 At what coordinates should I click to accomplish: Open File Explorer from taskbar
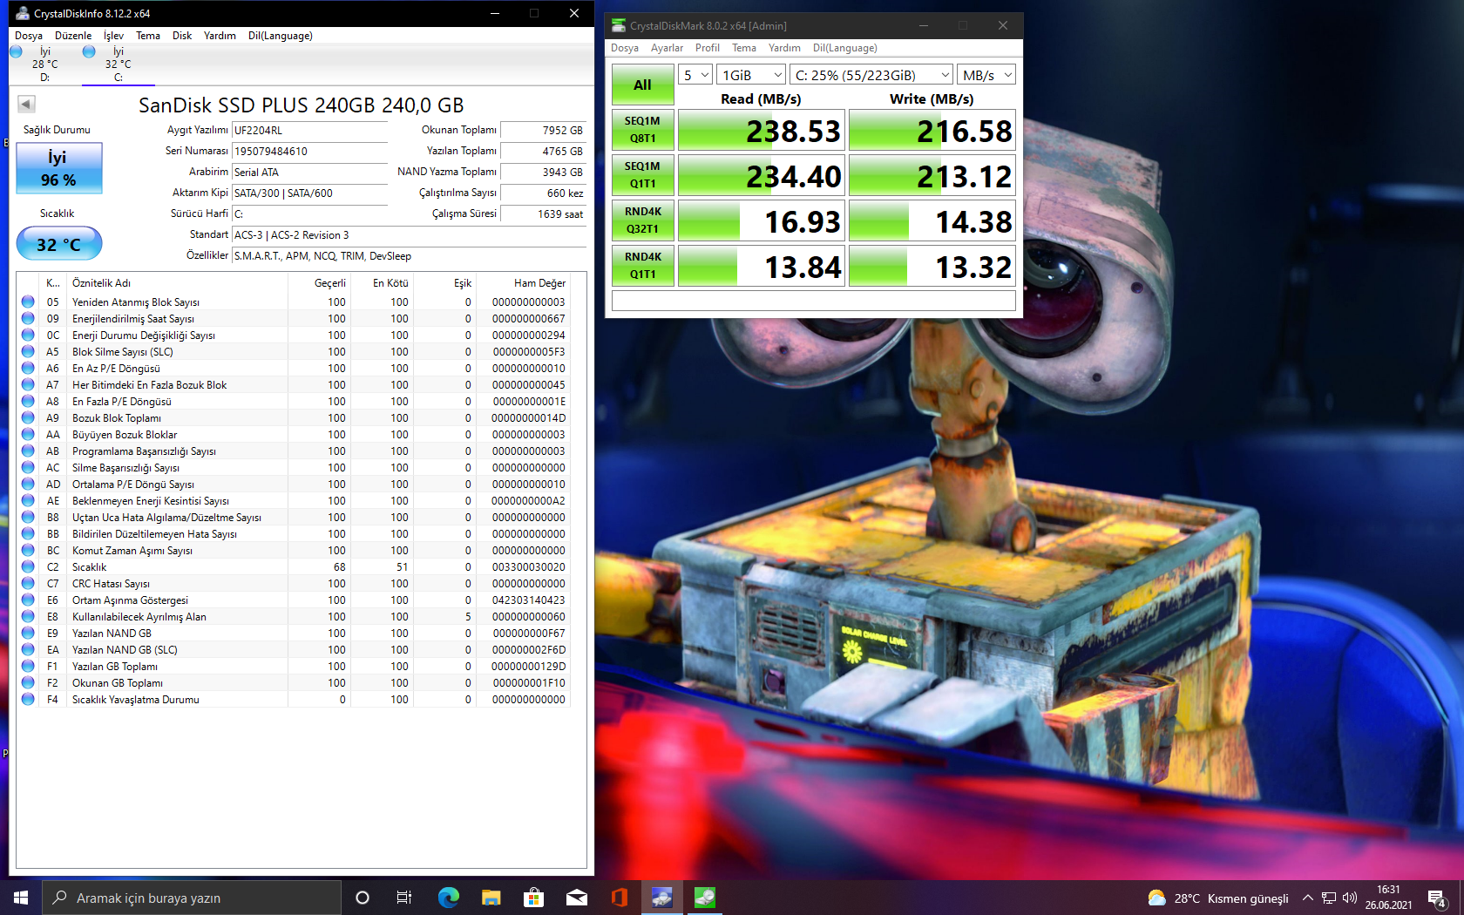(491, 898)
